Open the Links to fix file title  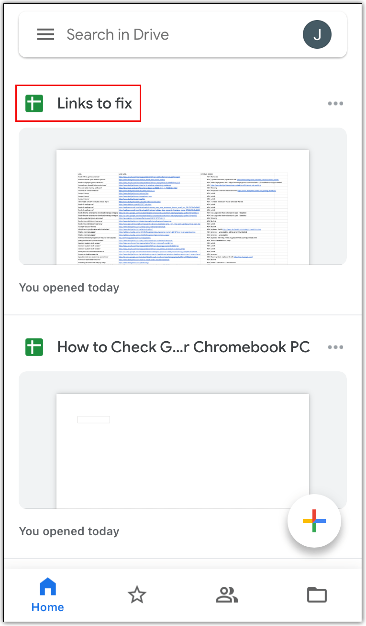(x=94, y=103)
